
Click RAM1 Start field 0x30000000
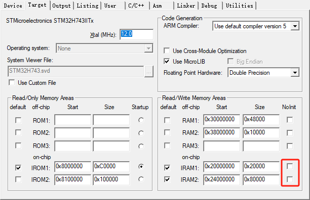pyautogui.click(x=222, y=120)
